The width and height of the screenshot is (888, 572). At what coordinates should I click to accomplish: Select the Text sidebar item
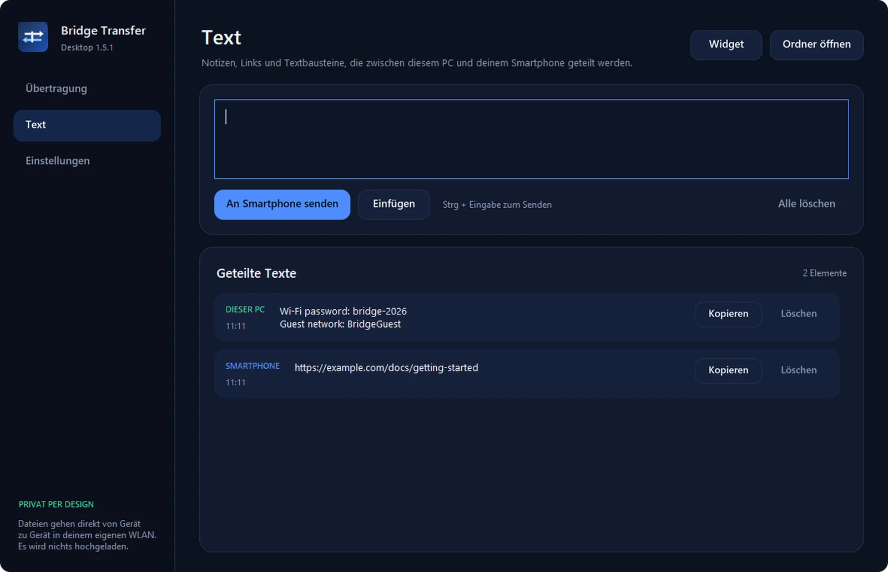point(87,126)
